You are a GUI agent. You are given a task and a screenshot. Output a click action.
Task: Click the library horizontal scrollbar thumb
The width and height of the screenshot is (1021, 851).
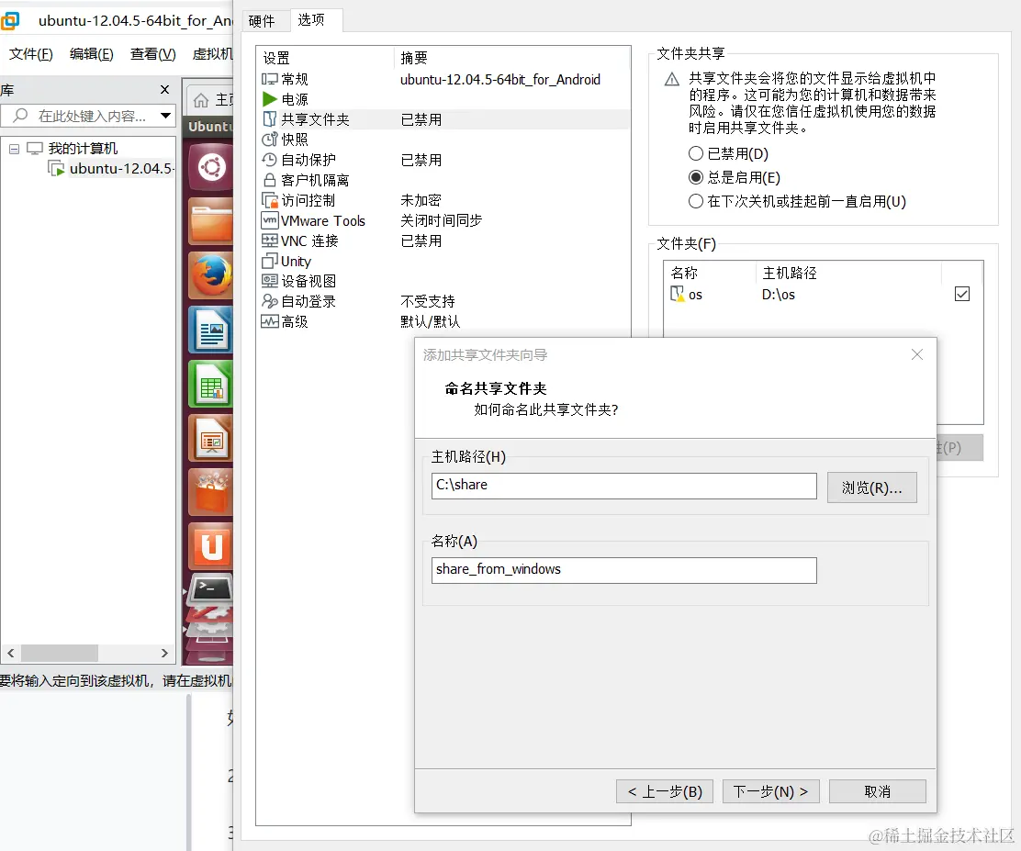(60, 653)
